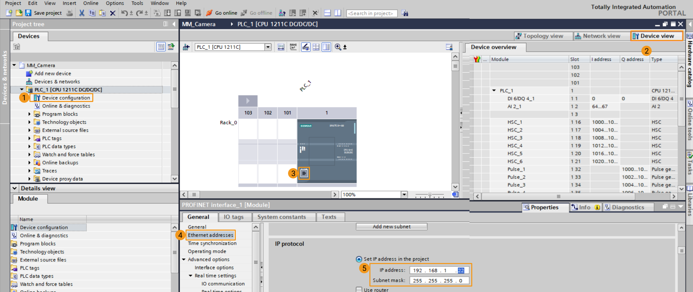
Task: Open the PLC_1 device selector dropdown
Action: click(x=268, y=47)
